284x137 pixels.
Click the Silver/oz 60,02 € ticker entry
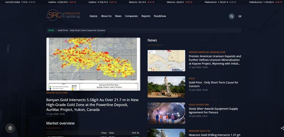coord(179,2)
